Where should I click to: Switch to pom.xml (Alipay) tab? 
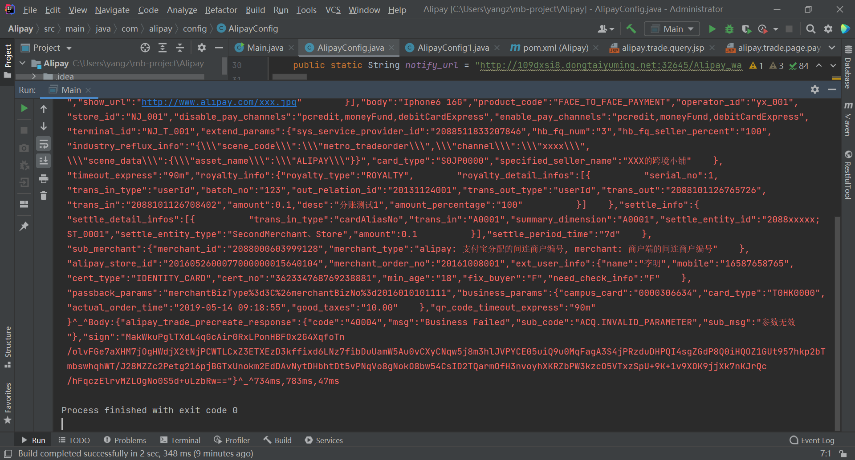point(555,48)
